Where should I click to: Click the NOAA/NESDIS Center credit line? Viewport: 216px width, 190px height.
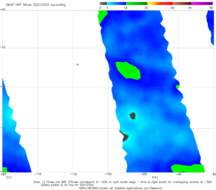(121, 188)
